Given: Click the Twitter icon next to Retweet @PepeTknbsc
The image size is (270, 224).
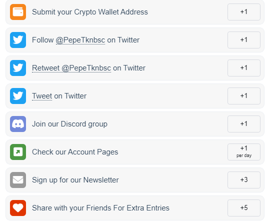Looking at the screenshot, I should tap(18, 68).
